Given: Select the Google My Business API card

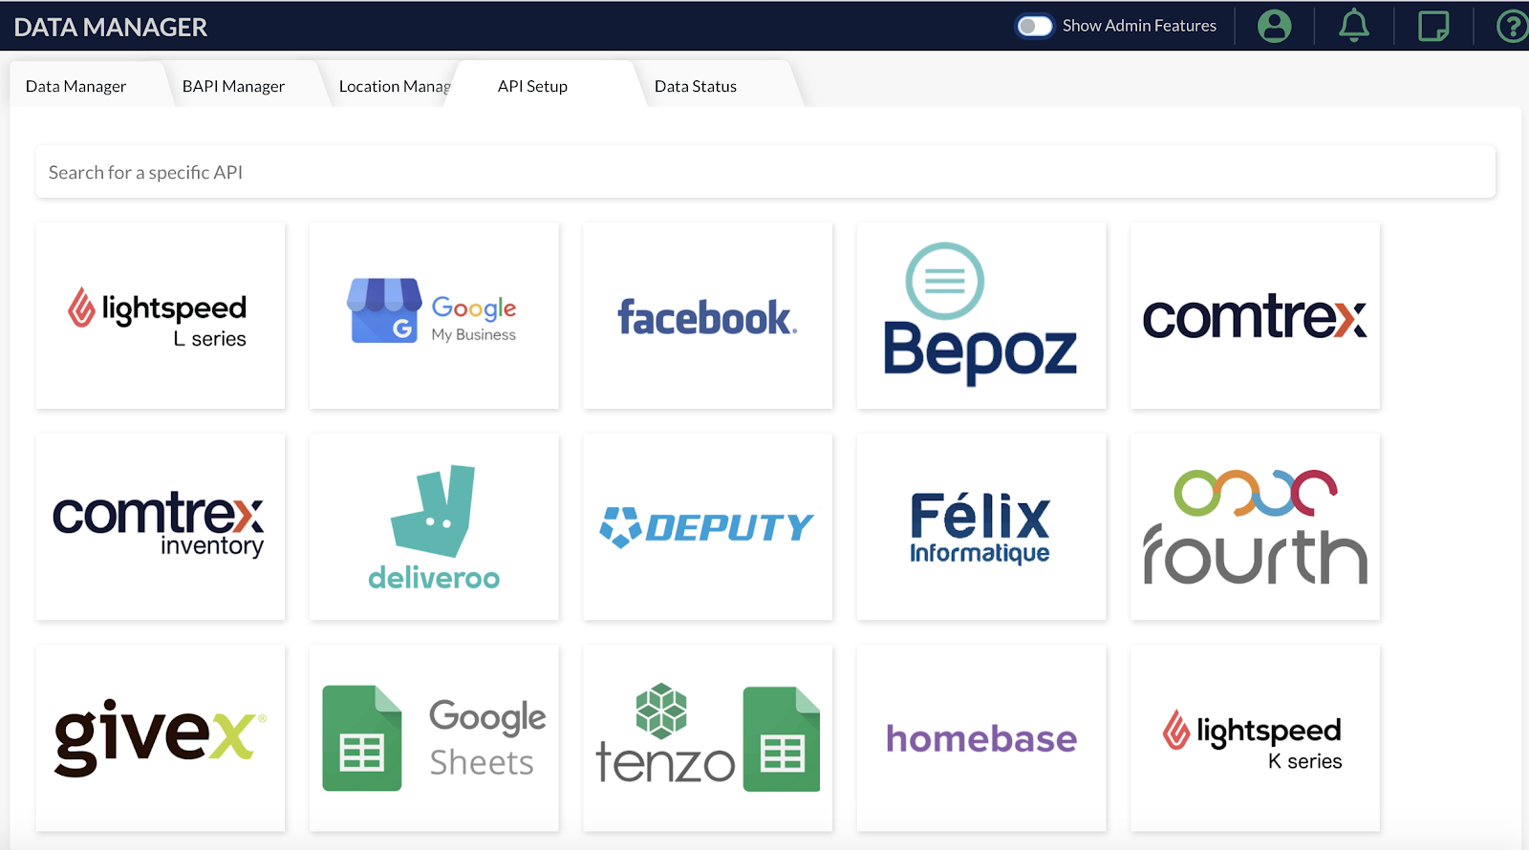Looking at the screenshot, I should coord(434,316).
